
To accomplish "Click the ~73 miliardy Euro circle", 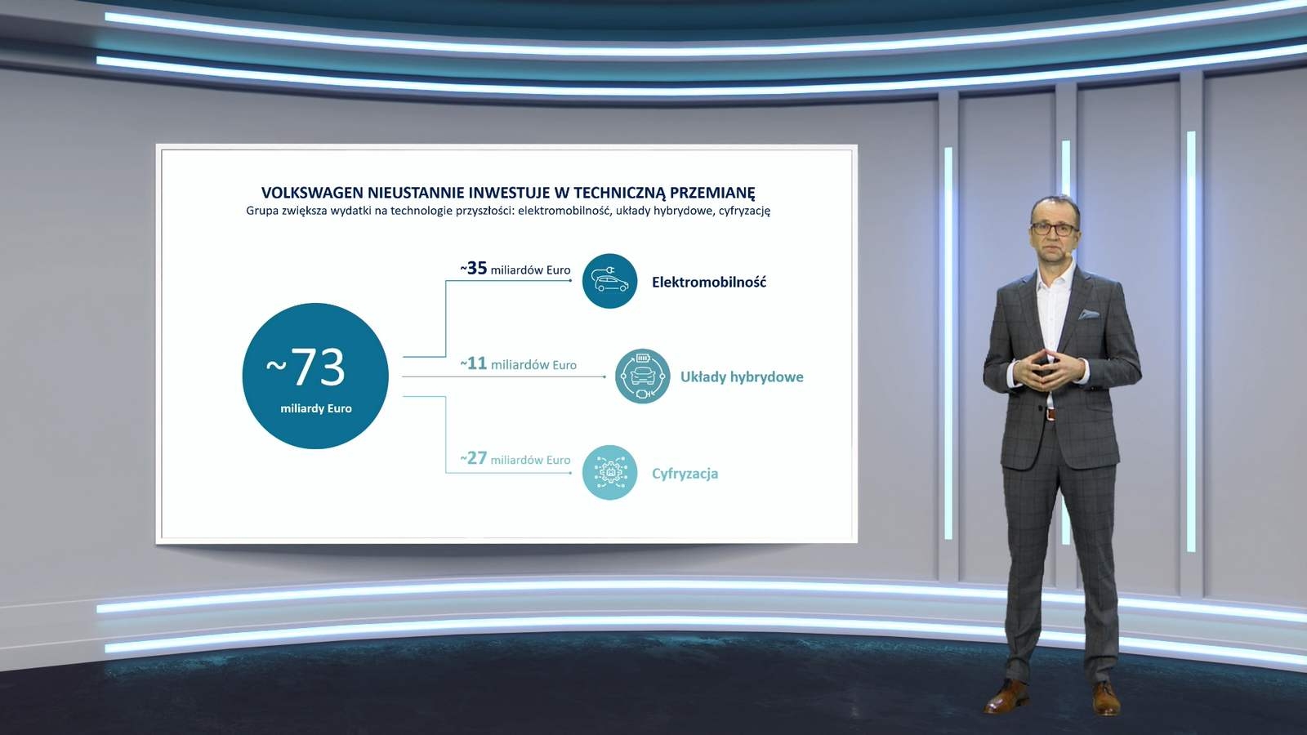I will pyautogui.click(x=315, y=376).
